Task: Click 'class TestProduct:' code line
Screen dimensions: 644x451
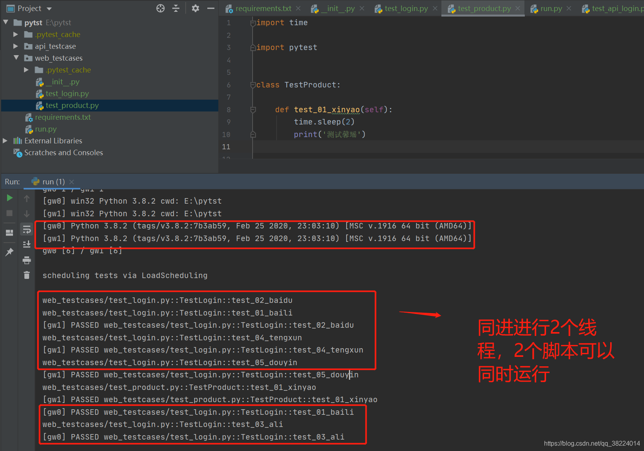Action: click(x=298, y=85)
